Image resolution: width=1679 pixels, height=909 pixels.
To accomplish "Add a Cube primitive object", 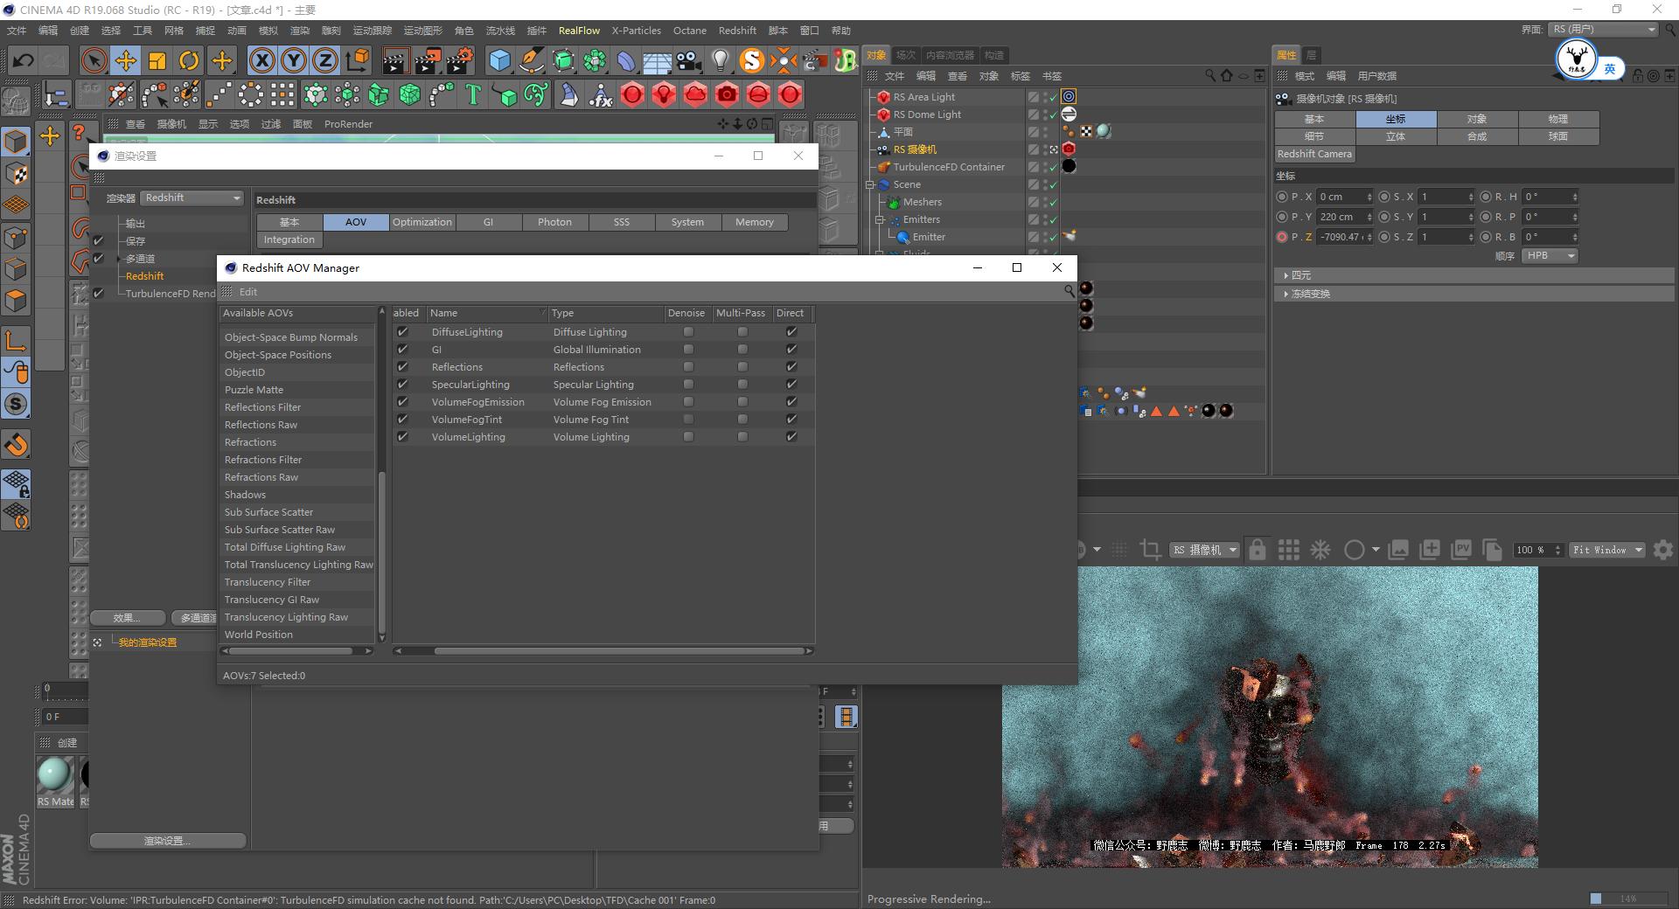I will click(x=499, y=60).
